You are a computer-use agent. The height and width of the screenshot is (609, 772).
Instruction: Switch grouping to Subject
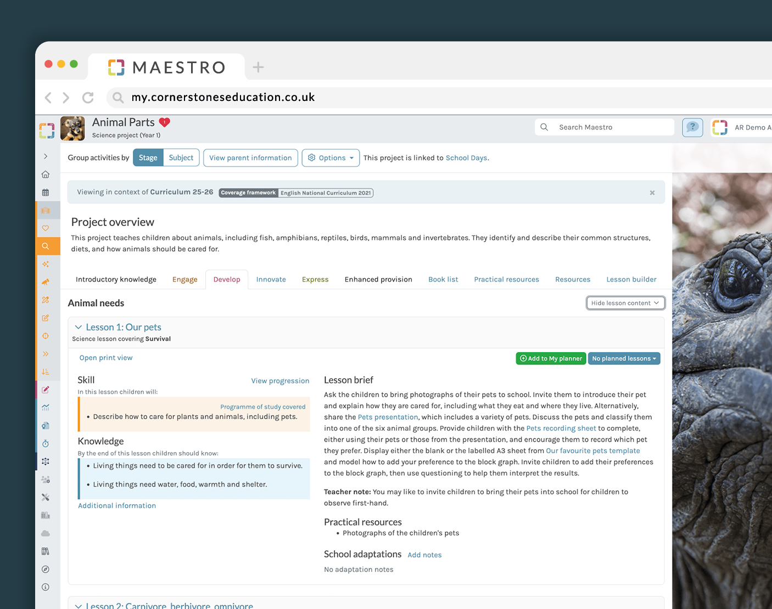pos(181,157)
